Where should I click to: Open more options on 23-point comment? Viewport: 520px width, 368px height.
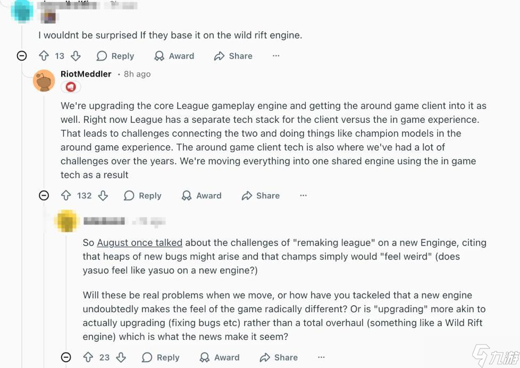pyautogui.click(x=321, y=357)
